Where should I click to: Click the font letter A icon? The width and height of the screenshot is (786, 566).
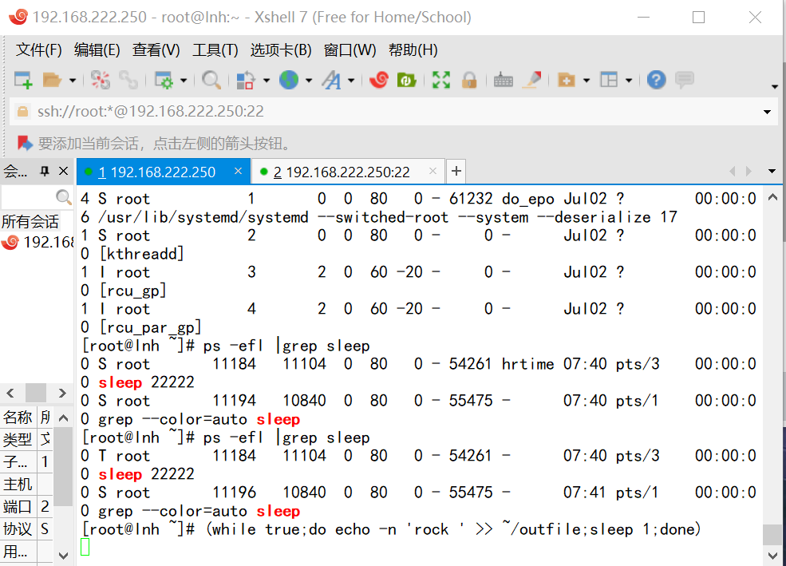pyautogui.click(x=331, y=80)
